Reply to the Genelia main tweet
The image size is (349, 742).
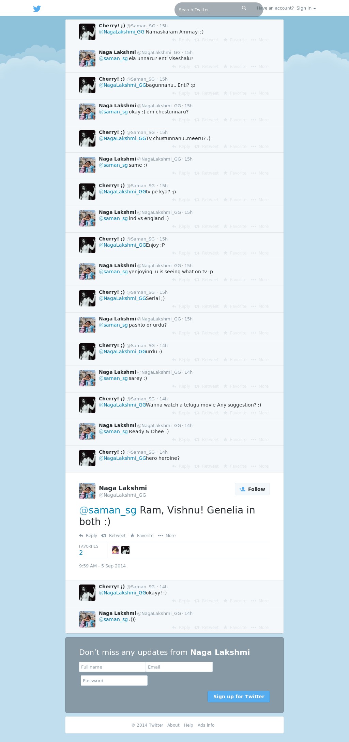click(x=88, y=535)
